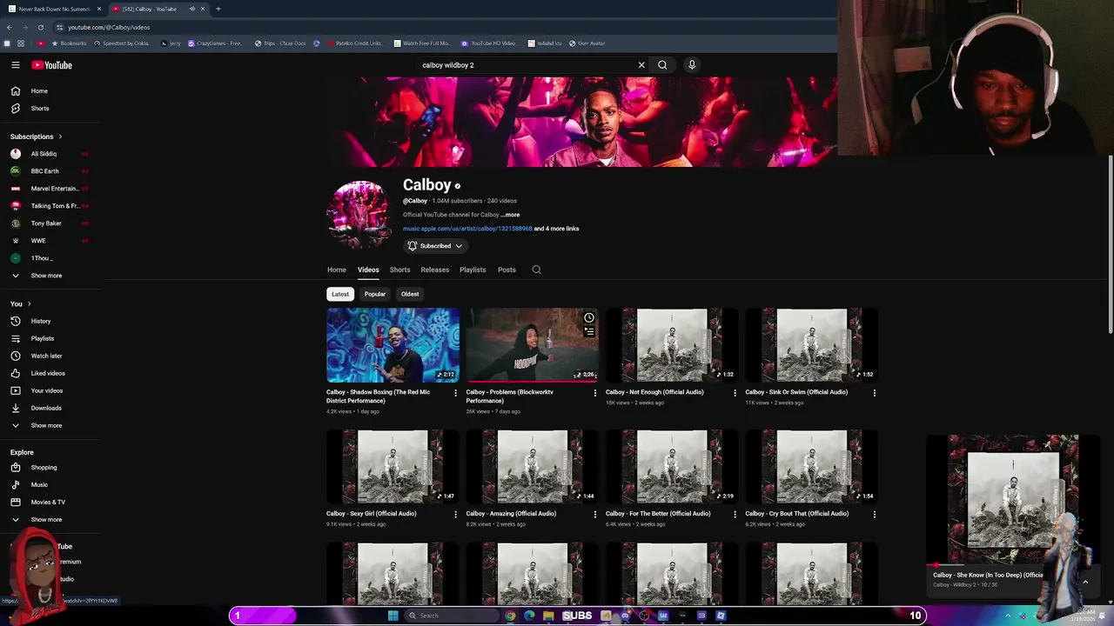Image resolution: width=1114 pixels, height=626 pixels.
Task: Click the Windows taskbar search box
Action: point(451,616)
